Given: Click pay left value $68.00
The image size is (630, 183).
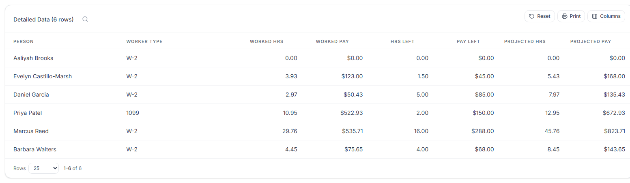Looking at the screenshot, I should click(x=484, y=149).
